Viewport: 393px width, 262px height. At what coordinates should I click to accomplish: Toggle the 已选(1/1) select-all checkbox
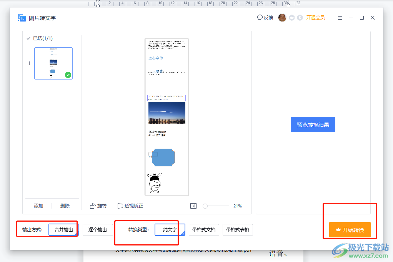tap(28, 38)
